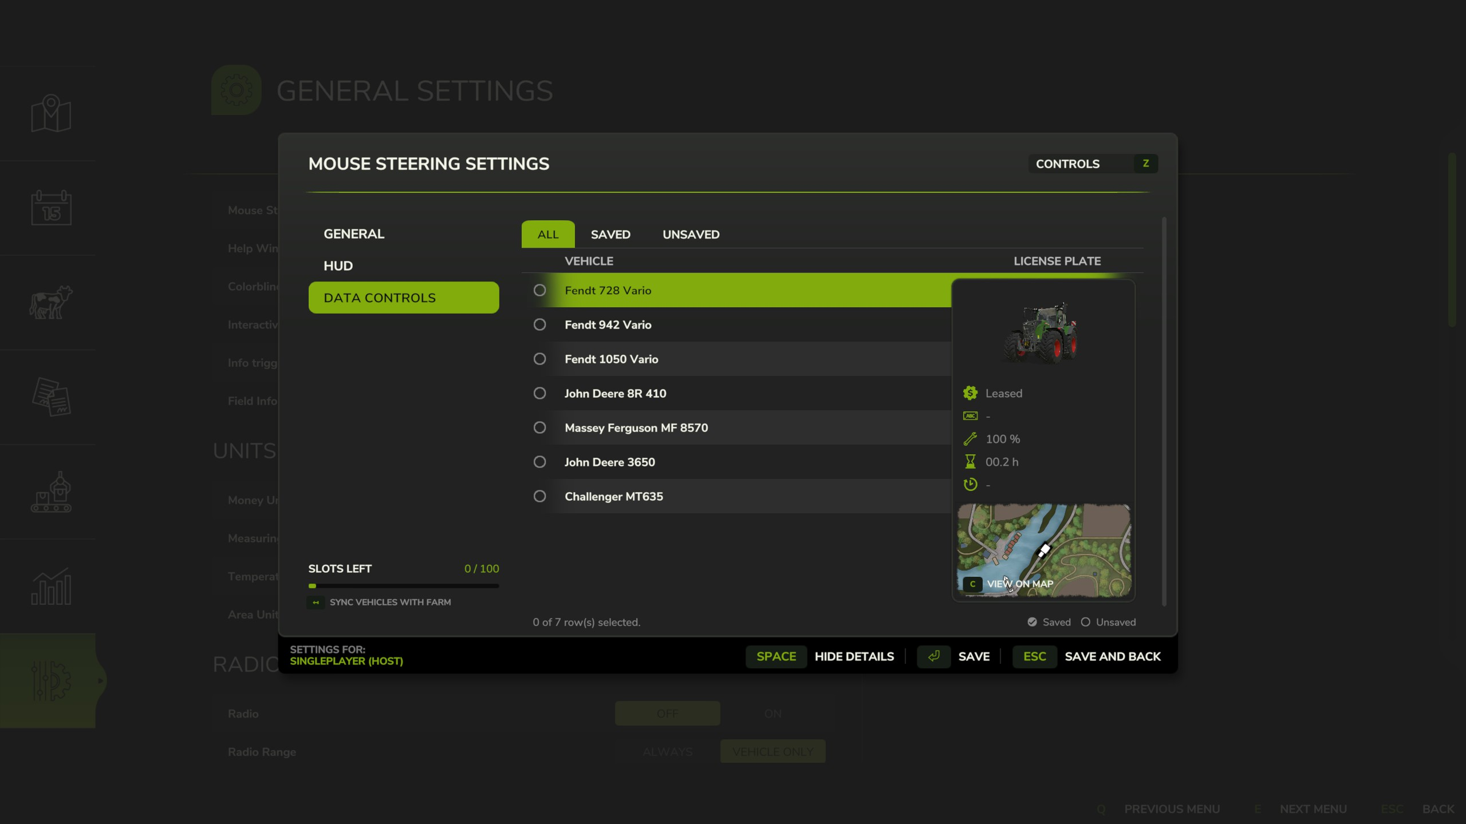Select the Challenger MT635 radio button
1466x824 pixels.
[539, 497]
